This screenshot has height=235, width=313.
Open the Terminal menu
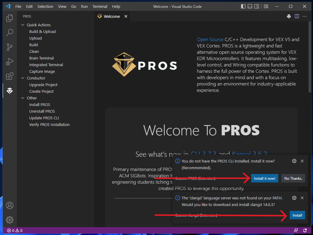[x=100, y=6]
